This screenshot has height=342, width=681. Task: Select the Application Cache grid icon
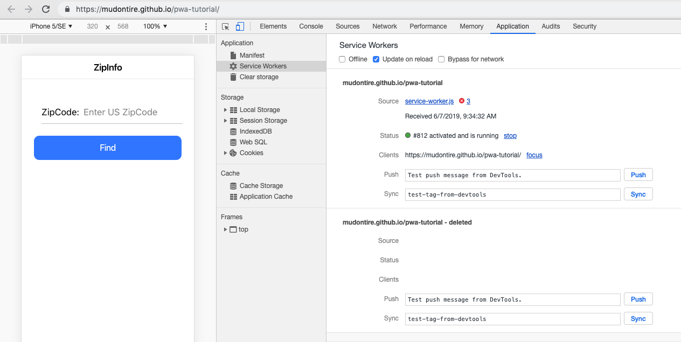point(233,197)
